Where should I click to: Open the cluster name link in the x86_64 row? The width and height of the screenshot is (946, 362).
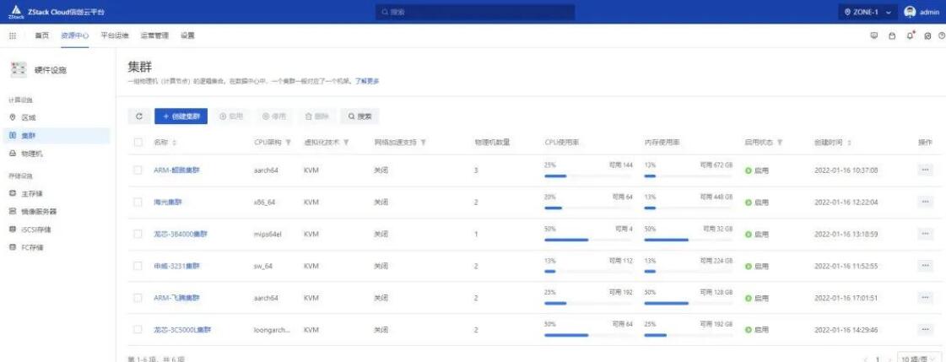pyautogui.click(x=168, y=203)
